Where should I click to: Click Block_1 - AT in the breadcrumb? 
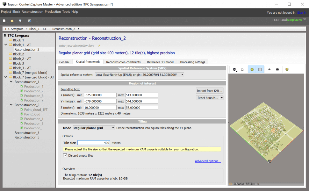38,29
